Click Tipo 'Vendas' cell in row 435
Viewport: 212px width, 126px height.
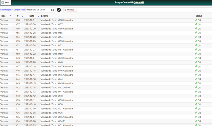tap(4, 117)
